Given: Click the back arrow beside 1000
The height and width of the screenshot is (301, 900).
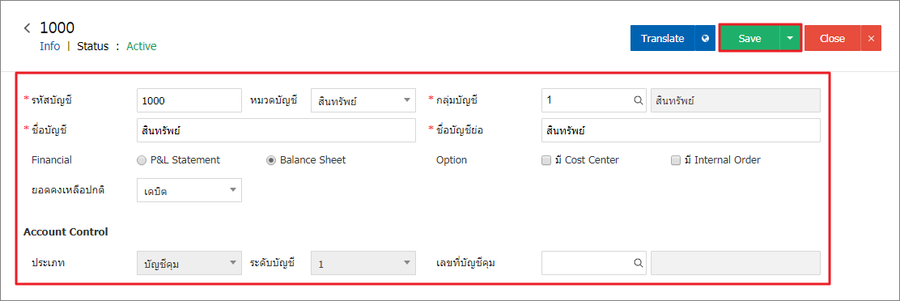Looking at the screenshot, I should tap(27, 28).
